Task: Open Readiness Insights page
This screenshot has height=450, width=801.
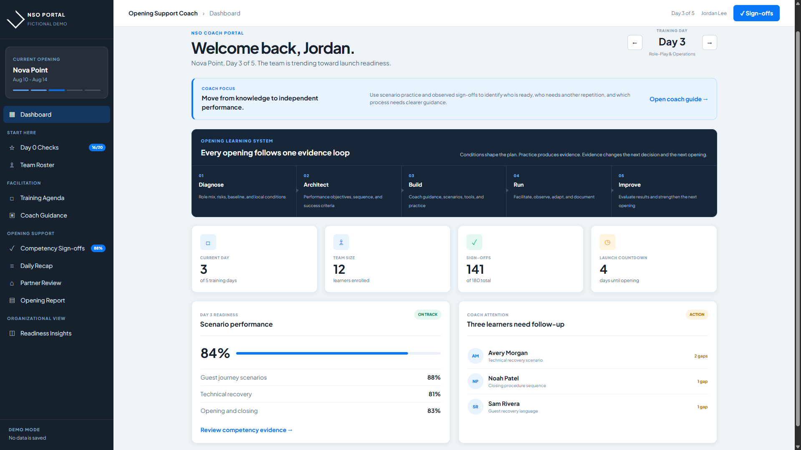Action: pyautogui.click(x=57, y=333)
